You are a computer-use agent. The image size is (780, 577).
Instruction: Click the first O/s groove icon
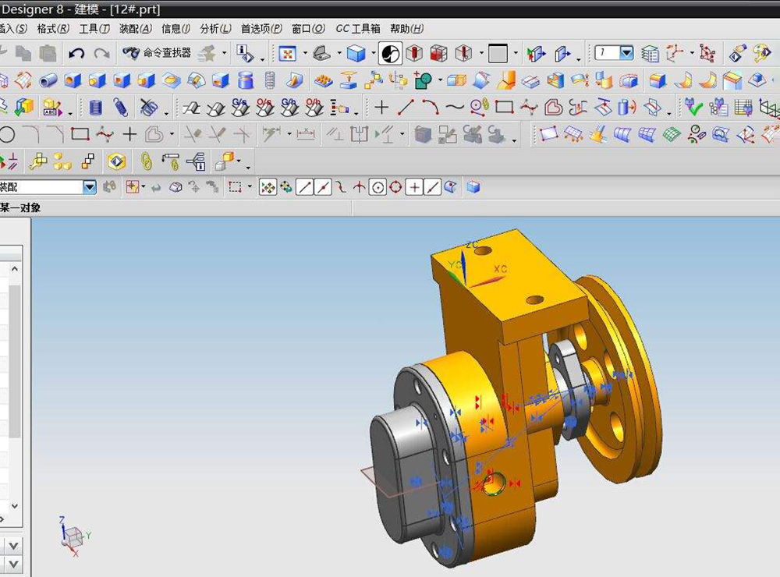pos(264,107)
